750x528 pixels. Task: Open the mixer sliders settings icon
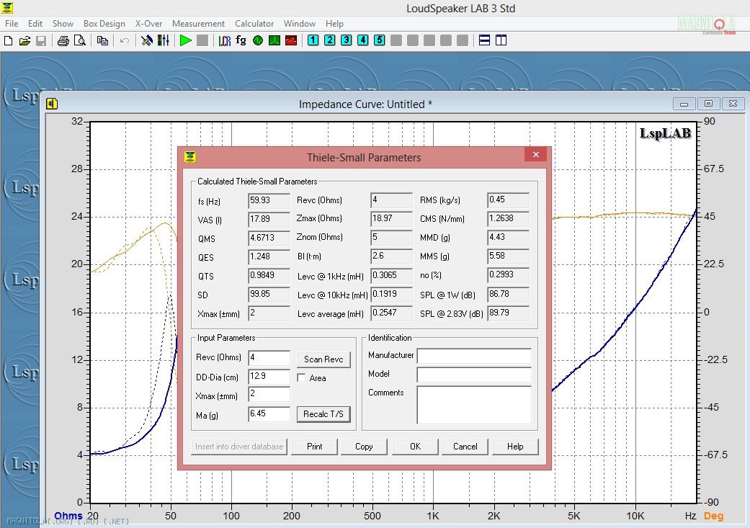(164, 40)
